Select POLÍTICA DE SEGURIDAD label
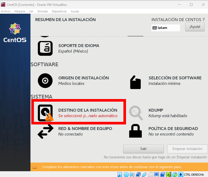This screenshot has height=177, width=208. point(173,128)
